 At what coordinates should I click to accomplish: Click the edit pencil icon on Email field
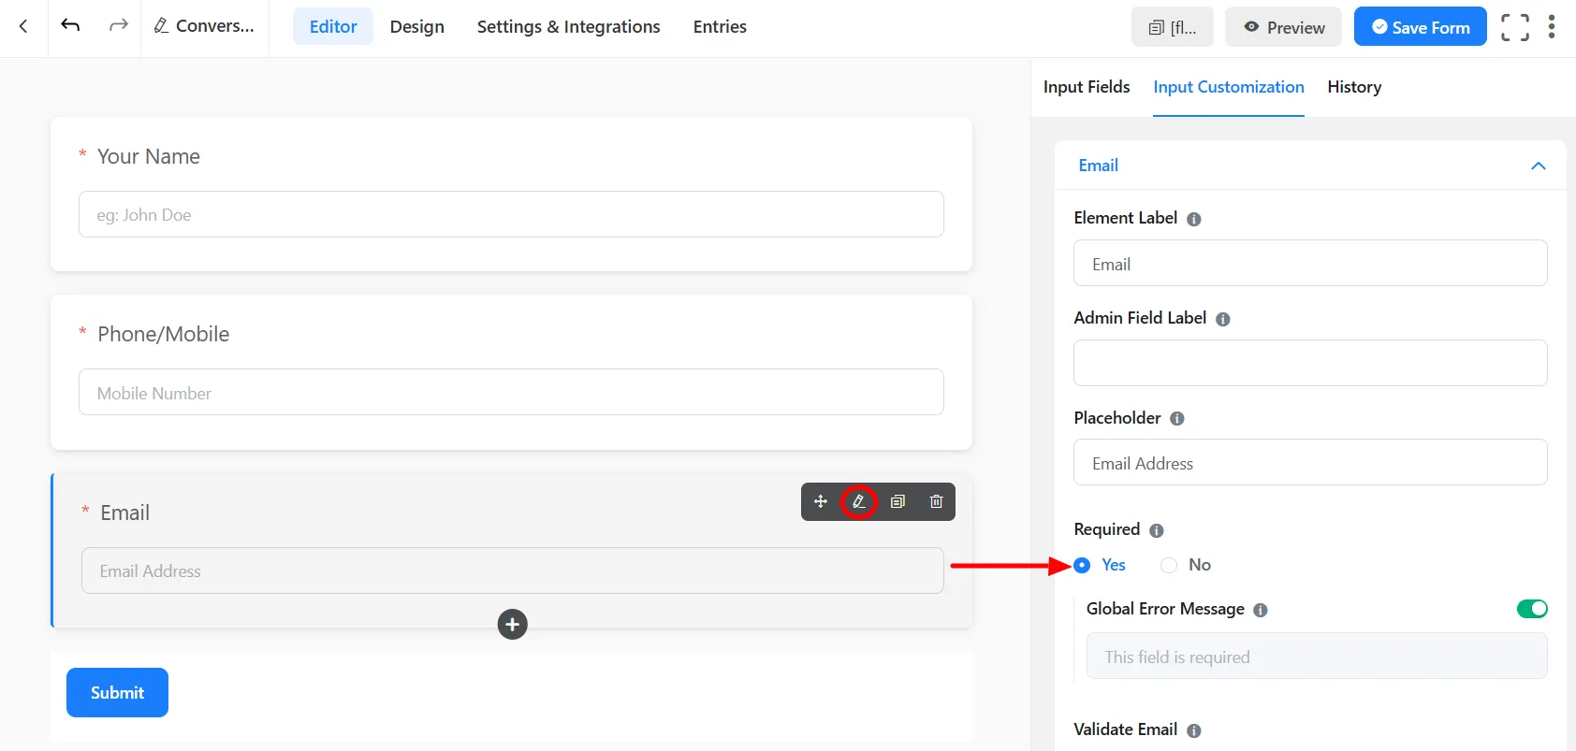point(858,501)
